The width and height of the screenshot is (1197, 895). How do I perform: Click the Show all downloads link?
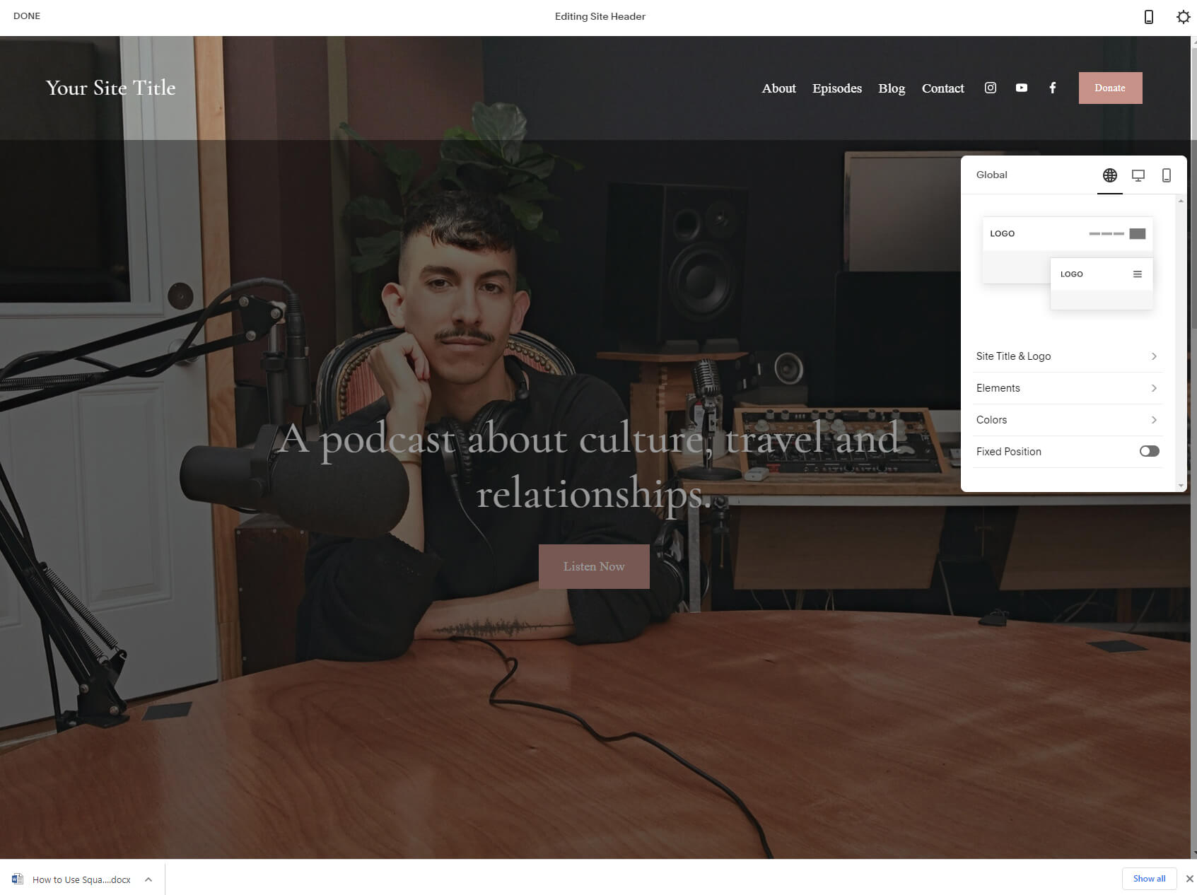pyautogui.click(x=1149, y=879)
